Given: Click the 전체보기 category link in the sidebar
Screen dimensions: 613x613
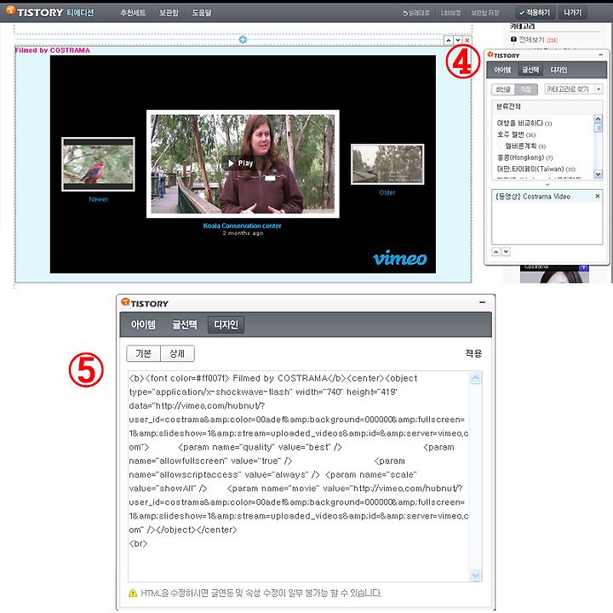Looking at the screenshot, I should point(531,39).
